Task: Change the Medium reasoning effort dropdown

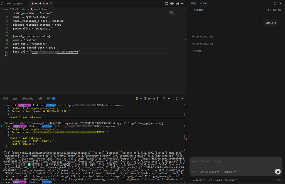Action: pos(230,172)
